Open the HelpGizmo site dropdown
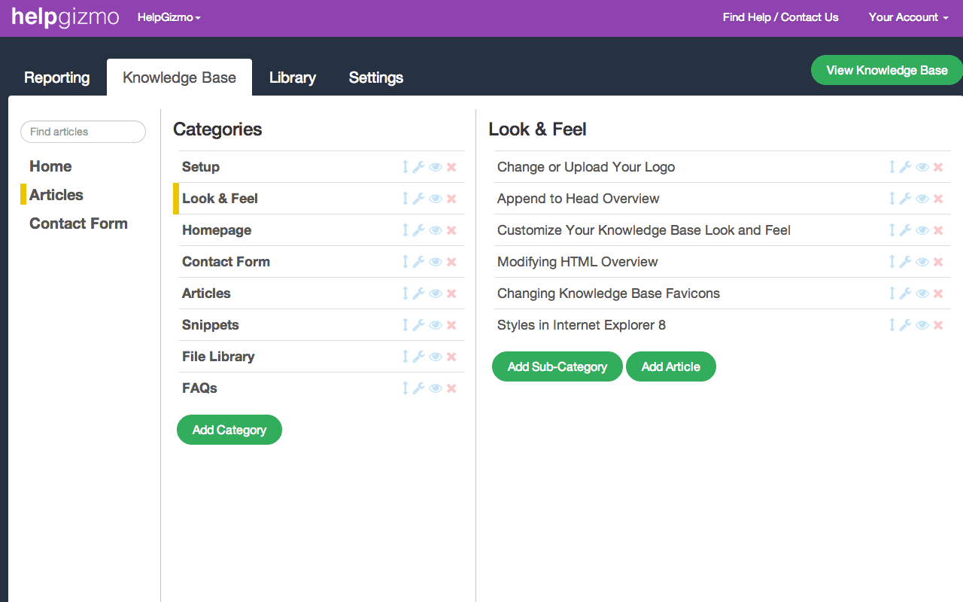The height and width of the screenshot is (602, 963). tap(169, 17)
